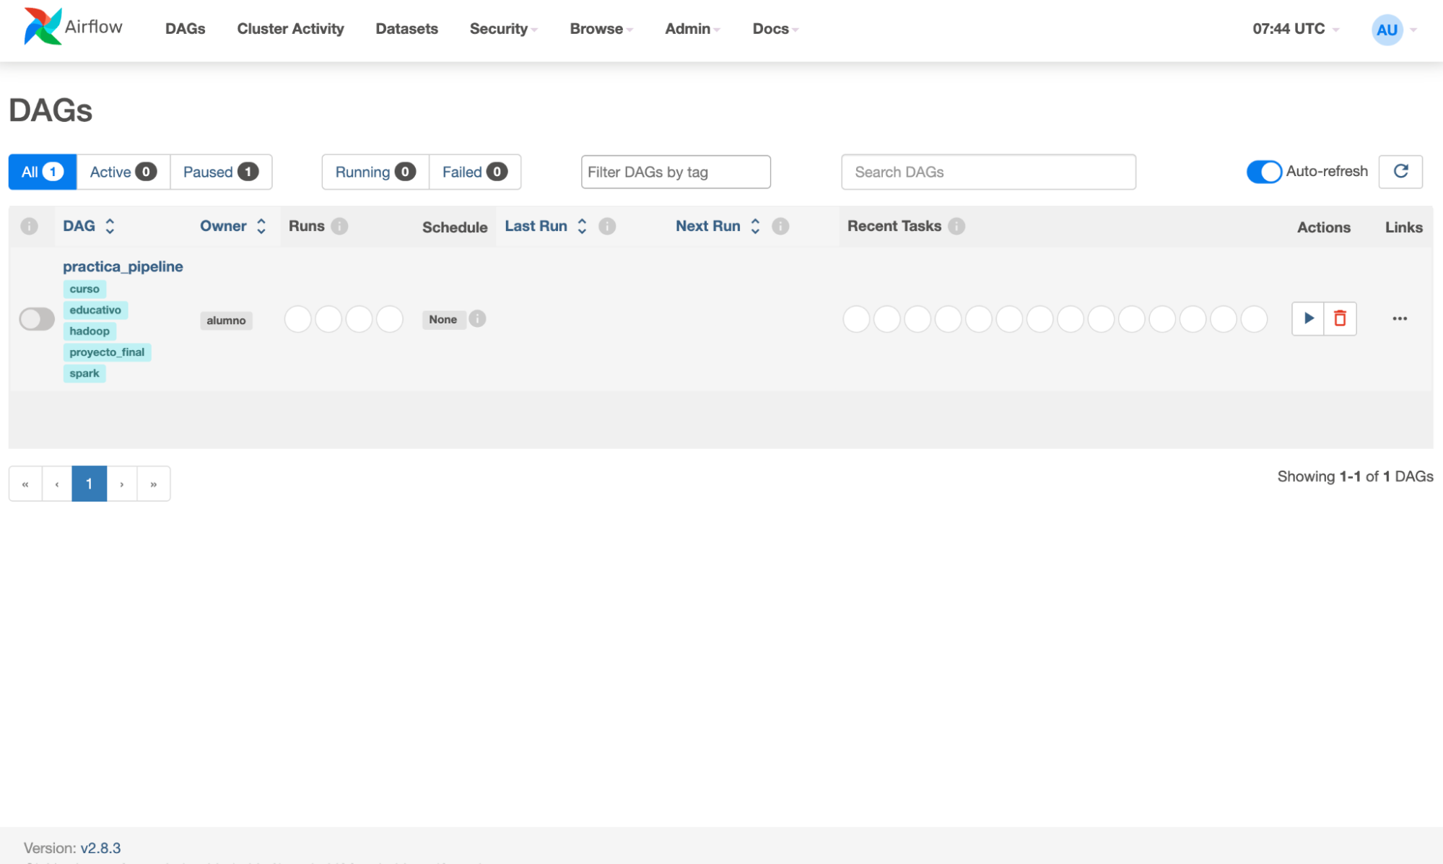
Task: Unpause the practica_pipeline DAG toggle
Action: click(x=37, y=318)
